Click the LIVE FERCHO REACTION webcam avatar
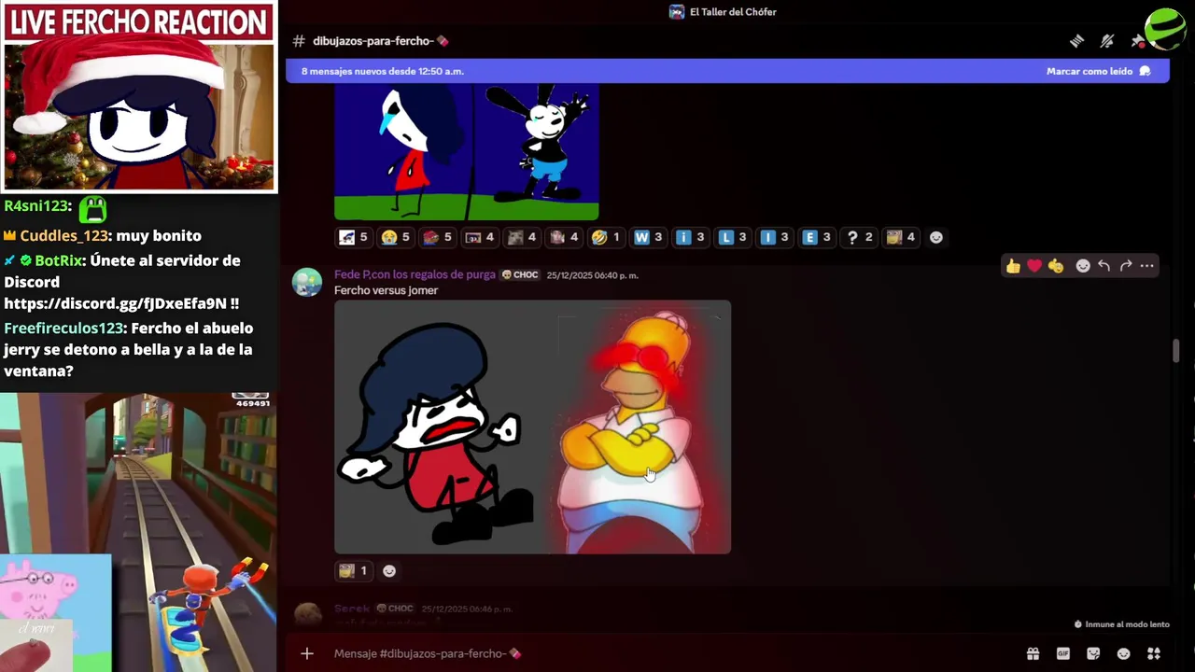 (139, 115)
